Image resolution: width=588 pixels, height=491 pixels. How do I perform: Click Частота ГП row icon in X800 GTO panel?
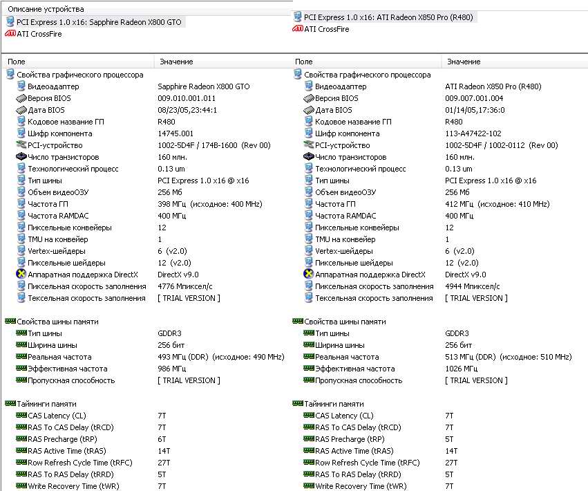tap(21, 204)
